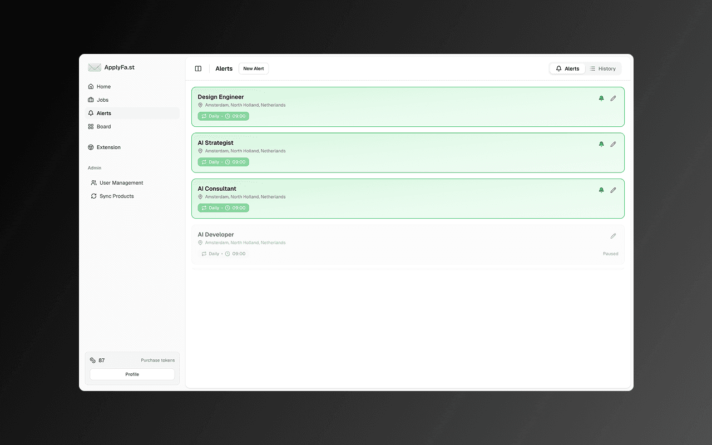Image resolution: width=712 pixels, height=445 pixels.
Task: Click the User Management icon under Admin
Action: (x=93, y=182)
